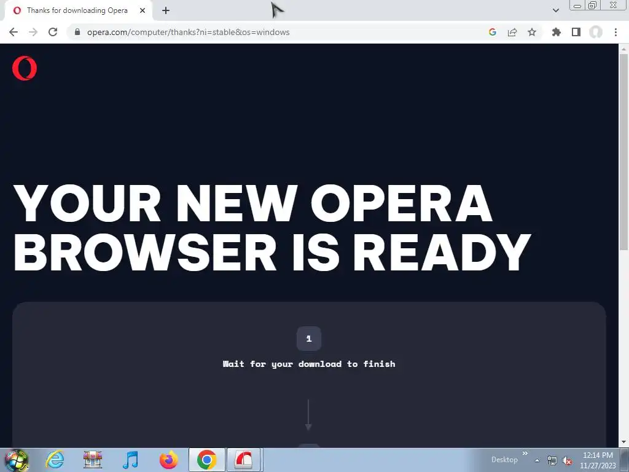Expand the tab search dropdown arrow
The height and width of the screenshot is (472, 629).
[555, 10]
